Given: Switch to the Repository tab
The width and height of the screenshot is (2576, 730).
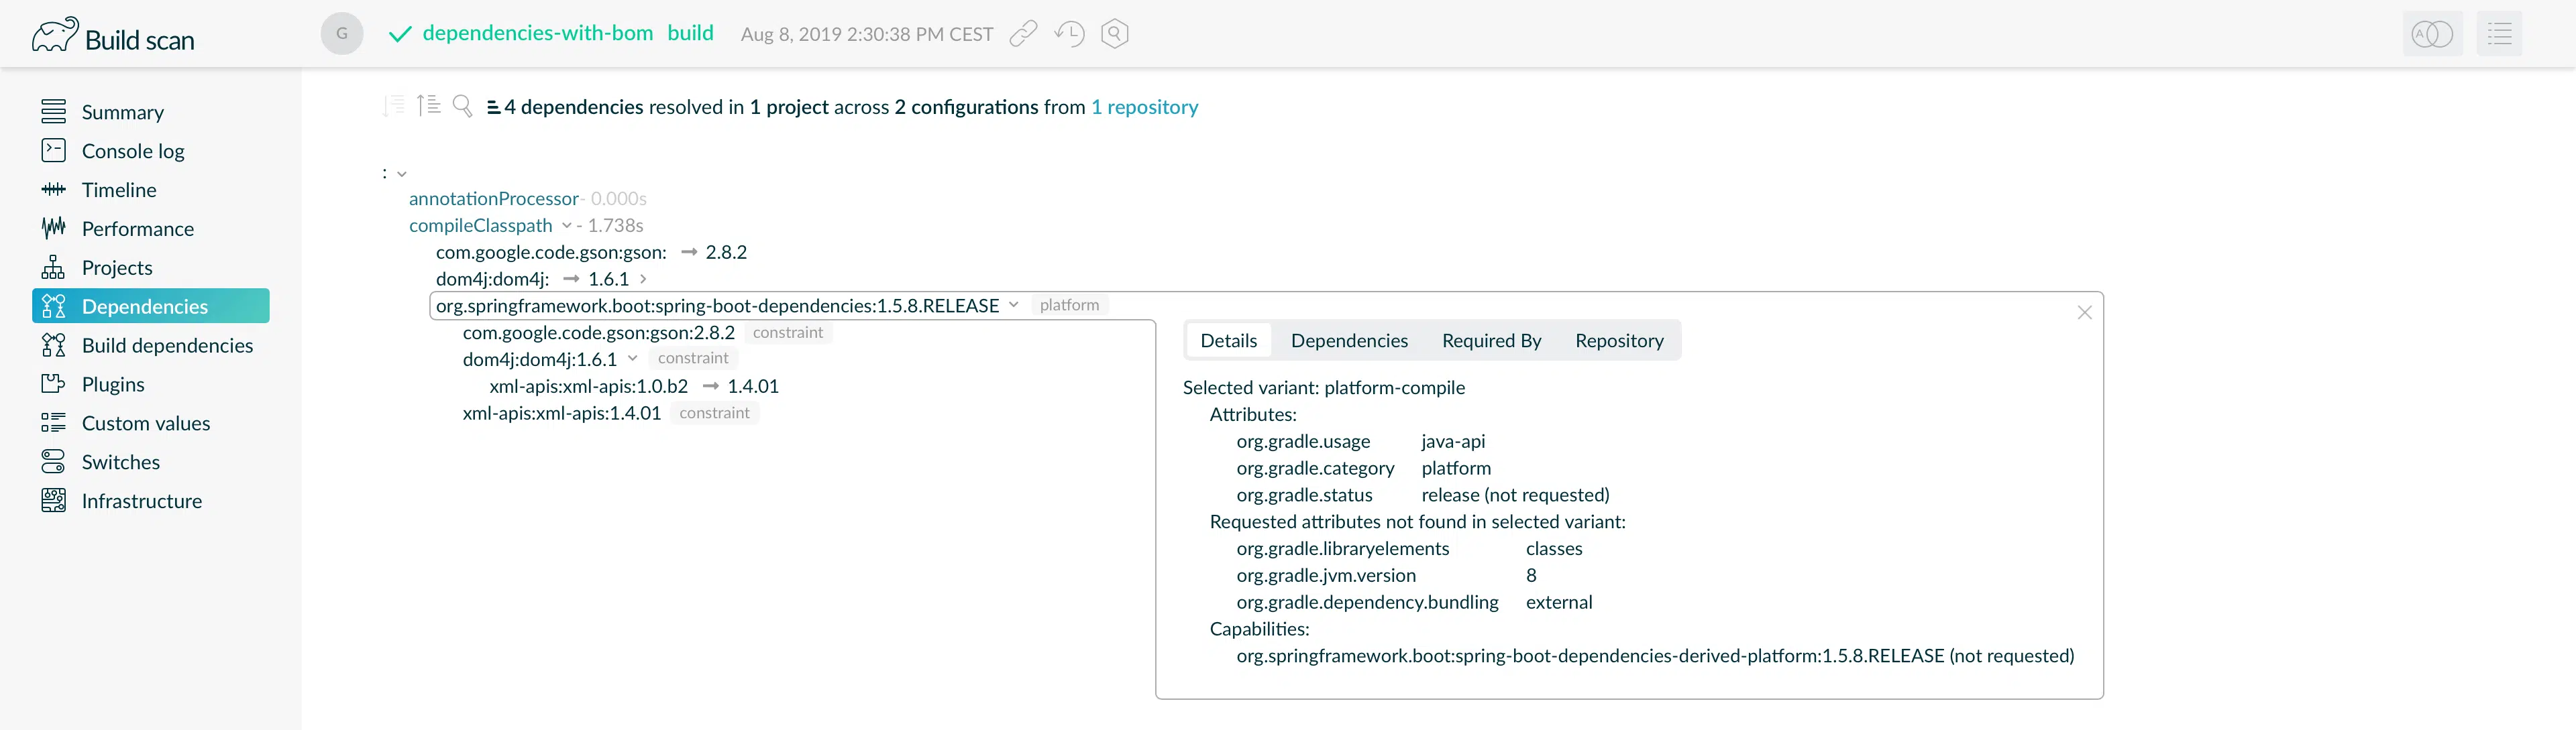Looking at the screenshot, I should coord(1619,341).
